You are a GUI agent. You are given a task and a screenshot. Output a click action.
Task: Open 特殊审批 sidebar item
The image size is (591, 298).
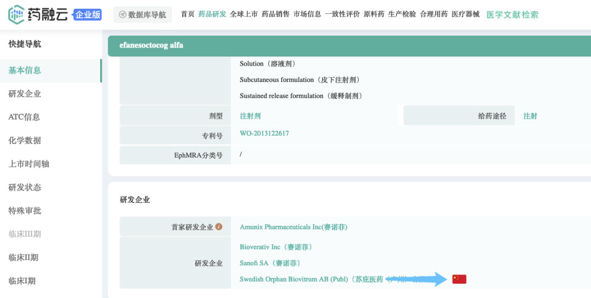point(25,211)
